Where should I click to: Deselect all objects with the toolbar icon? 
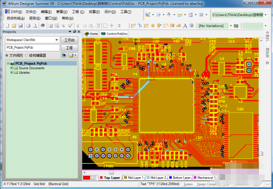[118, 26]
